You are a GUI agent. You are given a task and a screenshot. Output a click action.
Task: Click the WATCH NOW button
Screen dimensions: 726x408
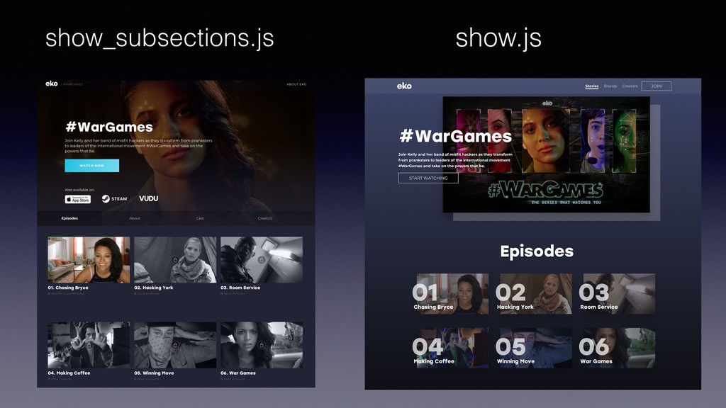tap(91, 166)
